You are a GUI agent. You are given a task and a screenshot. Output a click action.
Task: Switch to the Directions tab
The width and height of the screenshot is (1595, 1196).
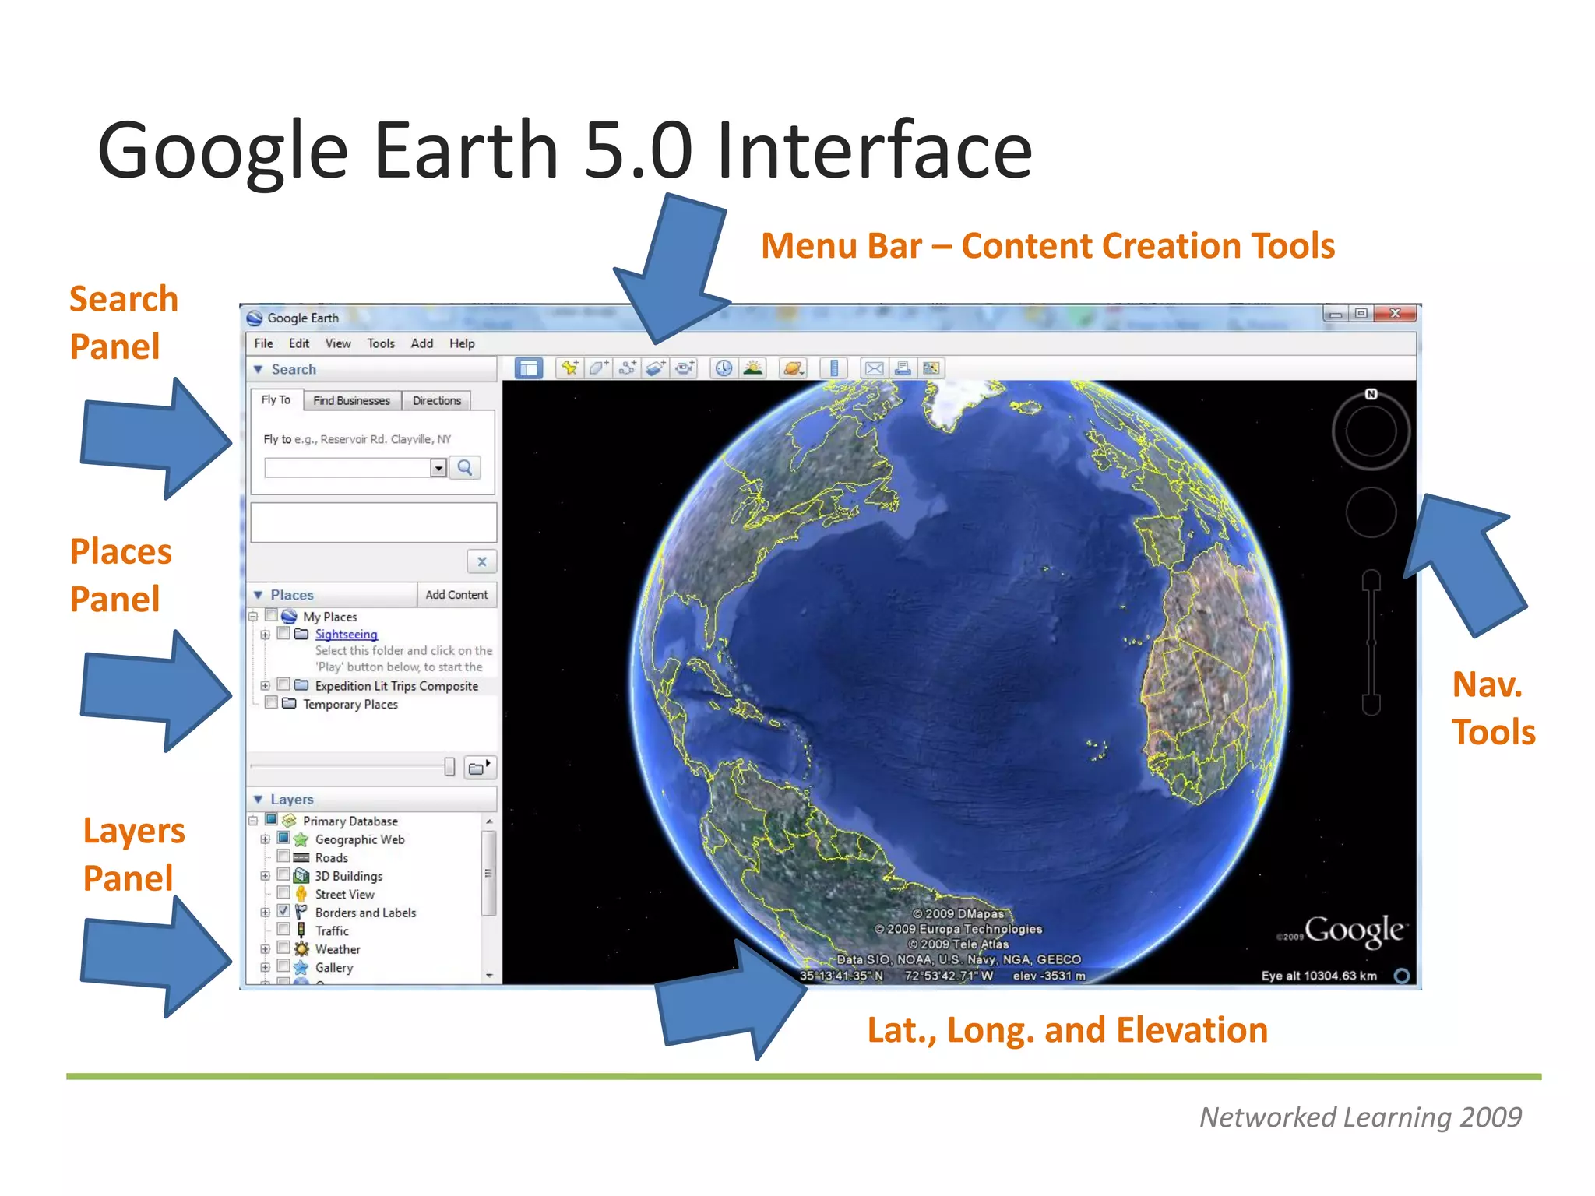pos(436,400)
